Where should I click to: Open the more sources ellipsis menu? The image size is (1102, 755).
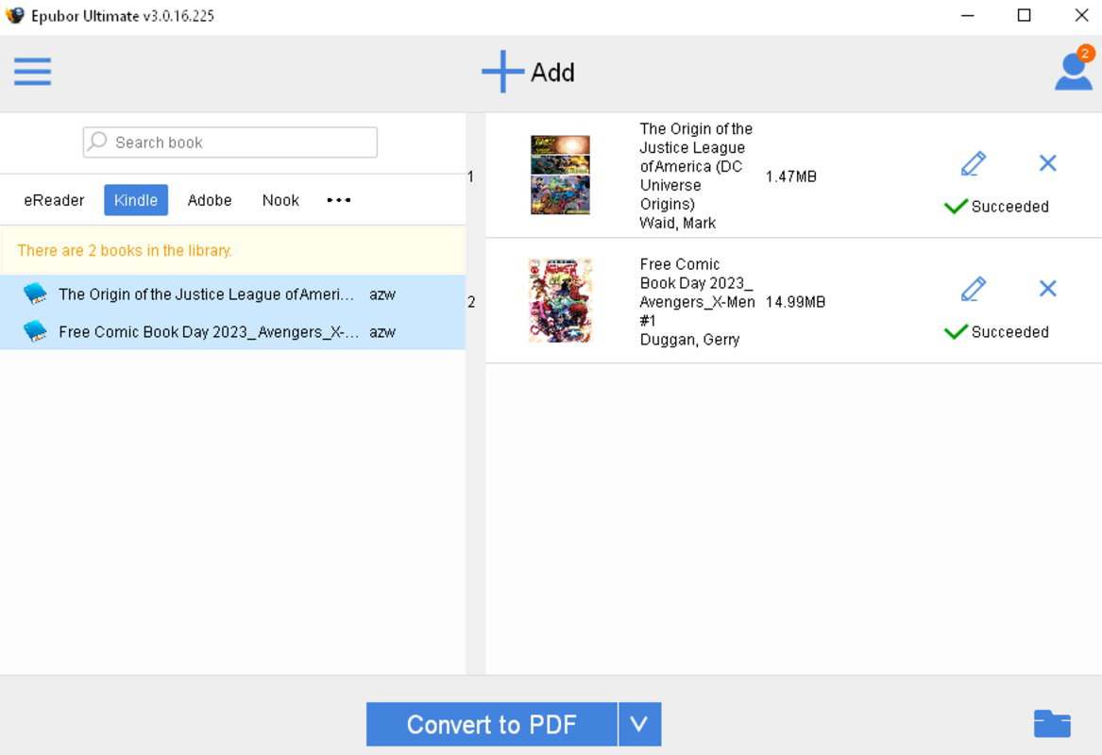(x=338, y=200)
